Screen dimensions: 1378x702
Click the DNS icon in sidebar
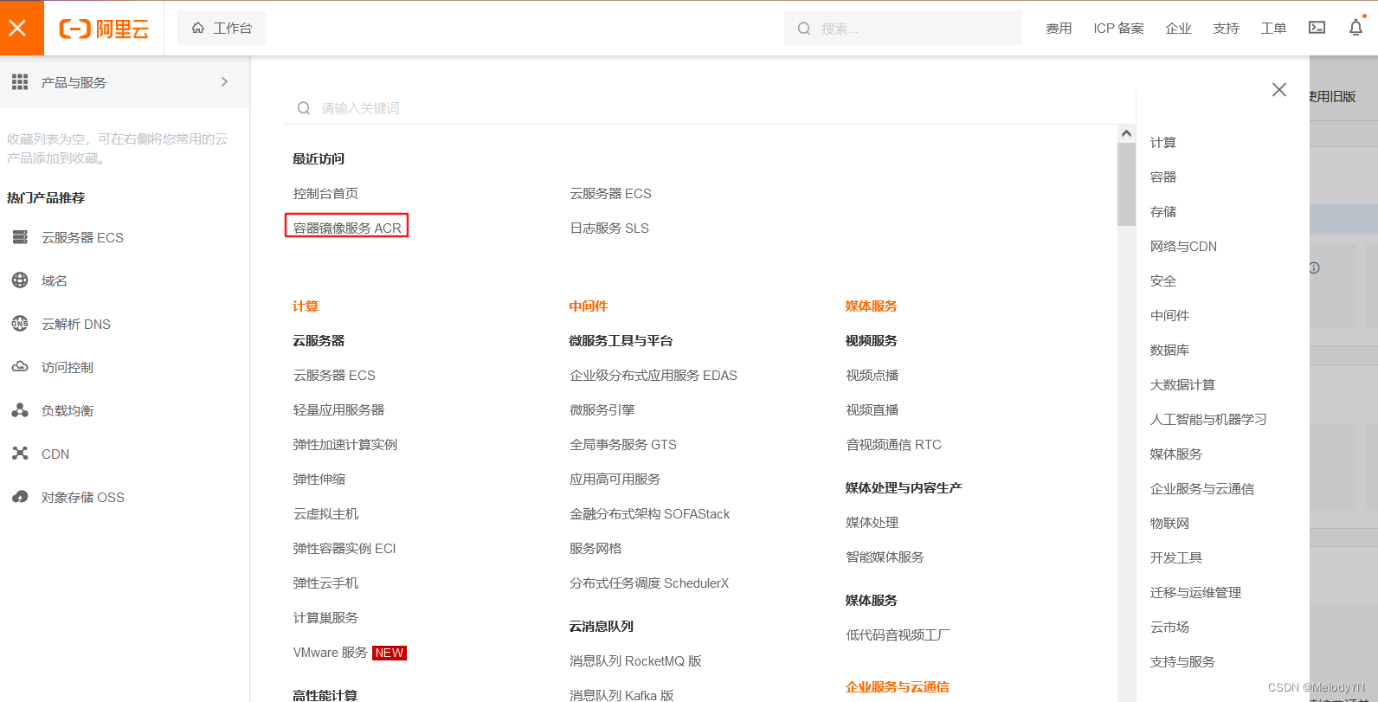pos(20,324)
